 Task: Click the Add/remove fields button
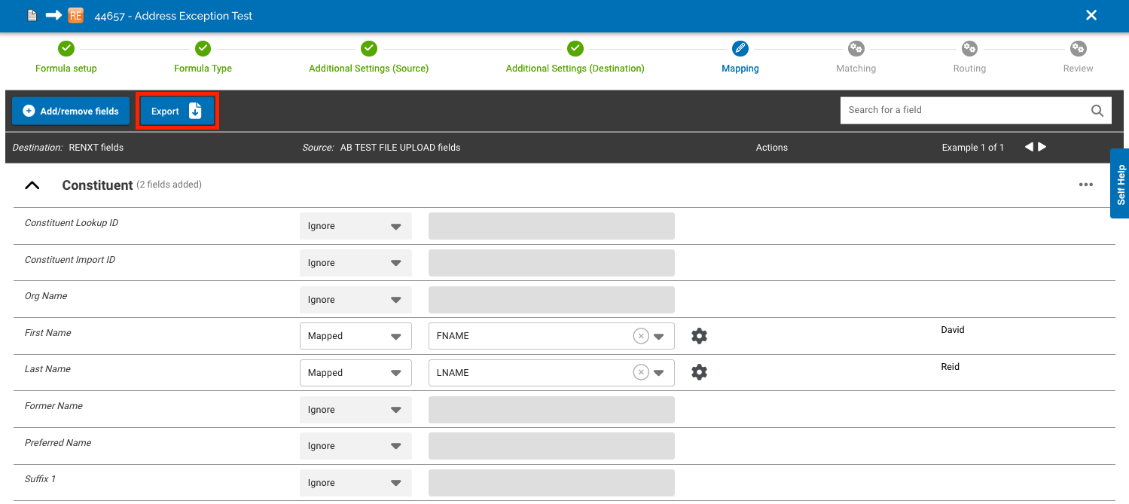tap(71, 111)
